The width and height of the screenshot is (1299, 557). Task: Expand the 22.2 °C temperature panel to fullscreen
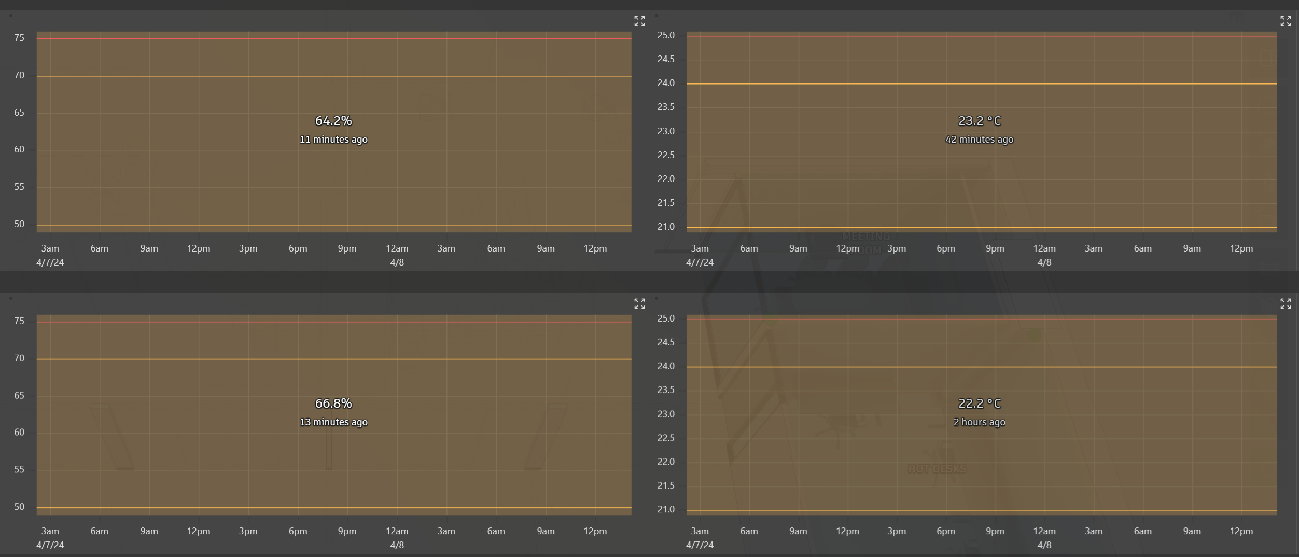pyautogui.click(x=1285, y=303)
